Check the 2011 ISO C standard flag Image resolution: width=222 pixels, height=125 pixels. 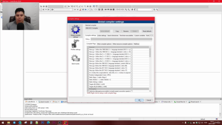132,68
